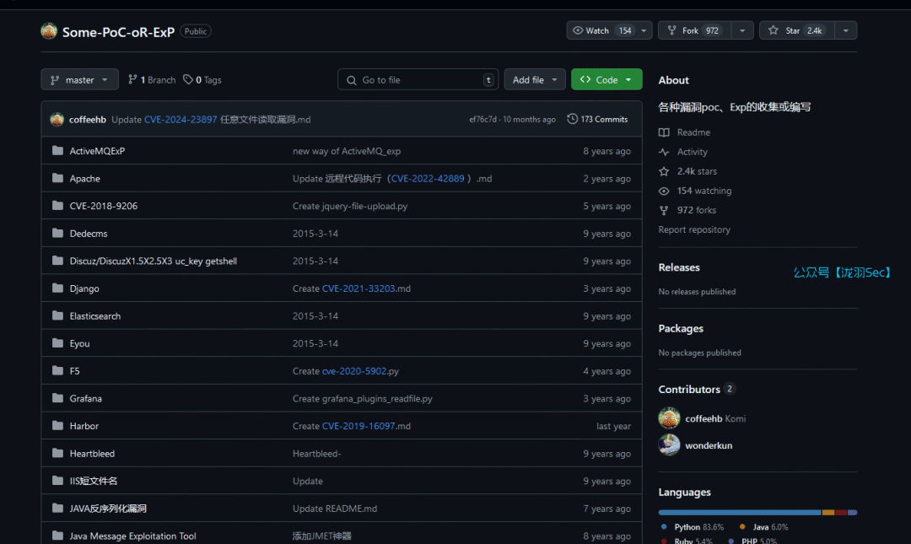
Task: Open 173 Commits history
Action: coord(597,119)
